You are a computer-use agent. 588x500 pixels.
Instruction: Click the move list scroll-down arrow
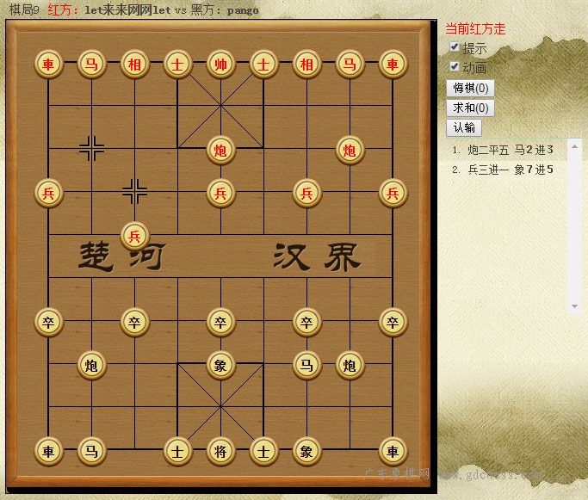pos(574,306)
